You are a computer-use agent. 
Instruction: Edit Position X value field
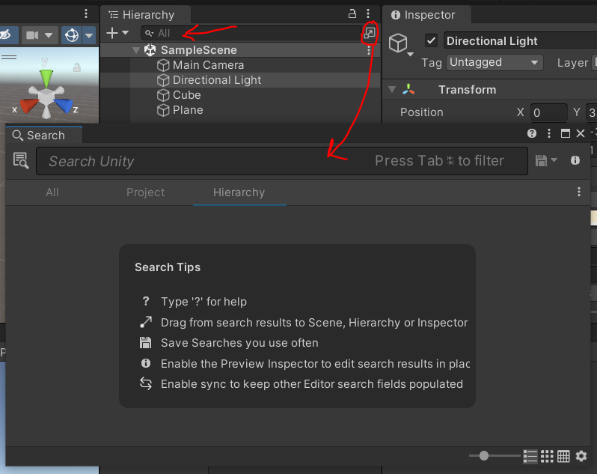(x=548, y=112)
